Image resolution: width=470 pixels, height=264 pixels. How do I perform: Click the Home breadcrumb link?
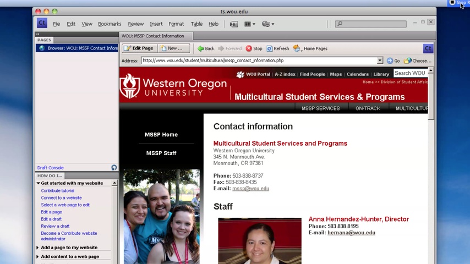coord(368,82)
